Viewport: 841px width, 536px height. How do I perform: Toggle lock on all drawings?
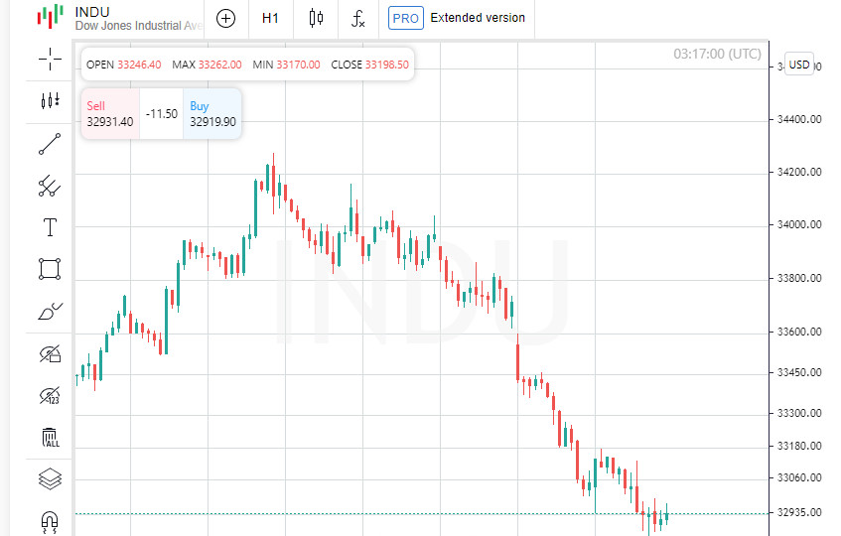(x=50, y=354)
